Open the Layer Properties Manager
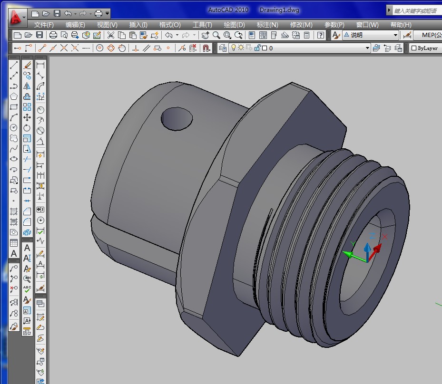Screen dimensions: 442x384 (x=223, y=48)
